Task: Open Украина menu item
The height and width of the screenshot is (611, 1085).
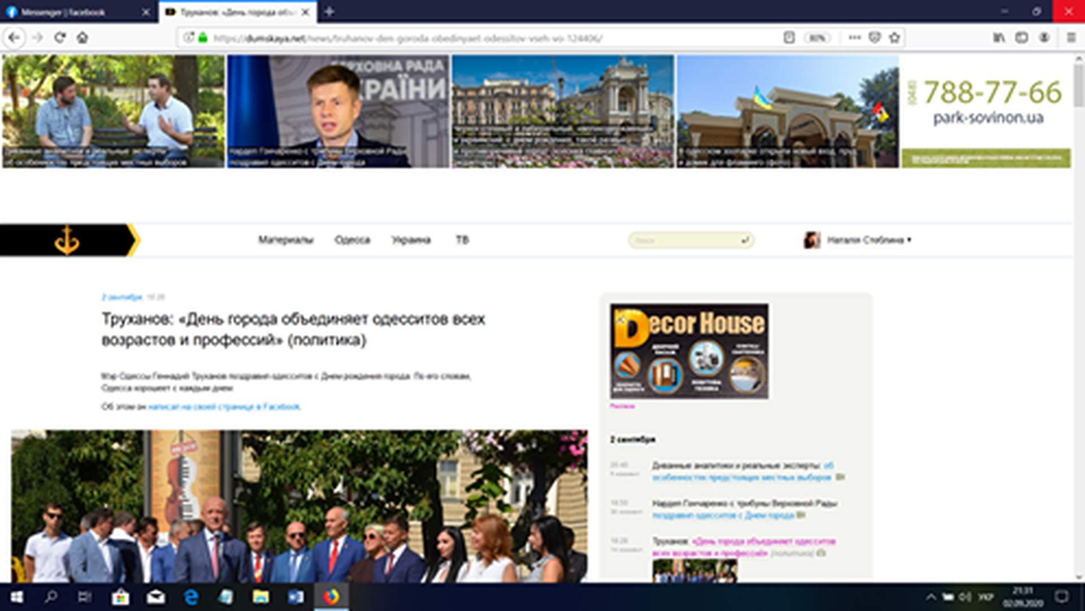Action: pyautogui.click(x=411, y=240)
